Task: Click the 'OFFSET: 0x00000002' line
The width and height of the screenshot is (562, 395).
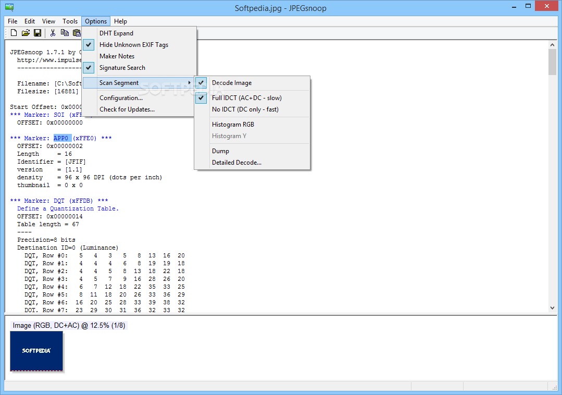Action: tap(50, 146)
